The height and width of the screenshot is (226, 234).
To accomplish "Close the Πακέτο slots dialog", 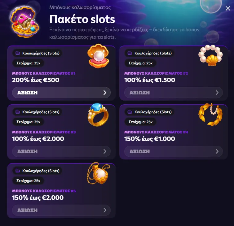I will (x=228, y=9).
